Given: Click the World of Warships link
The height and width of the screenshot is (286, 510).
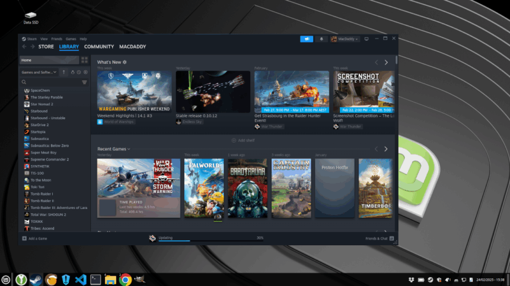Looking at the screenshot, I should pyautogui.click(x=116, y=122).
